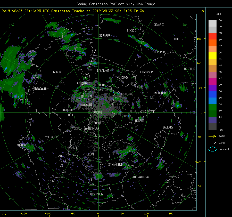This screenshot has height=217, width=232.
Task: Click the BAGALKOT city label
Action: (x=103, y=71)
